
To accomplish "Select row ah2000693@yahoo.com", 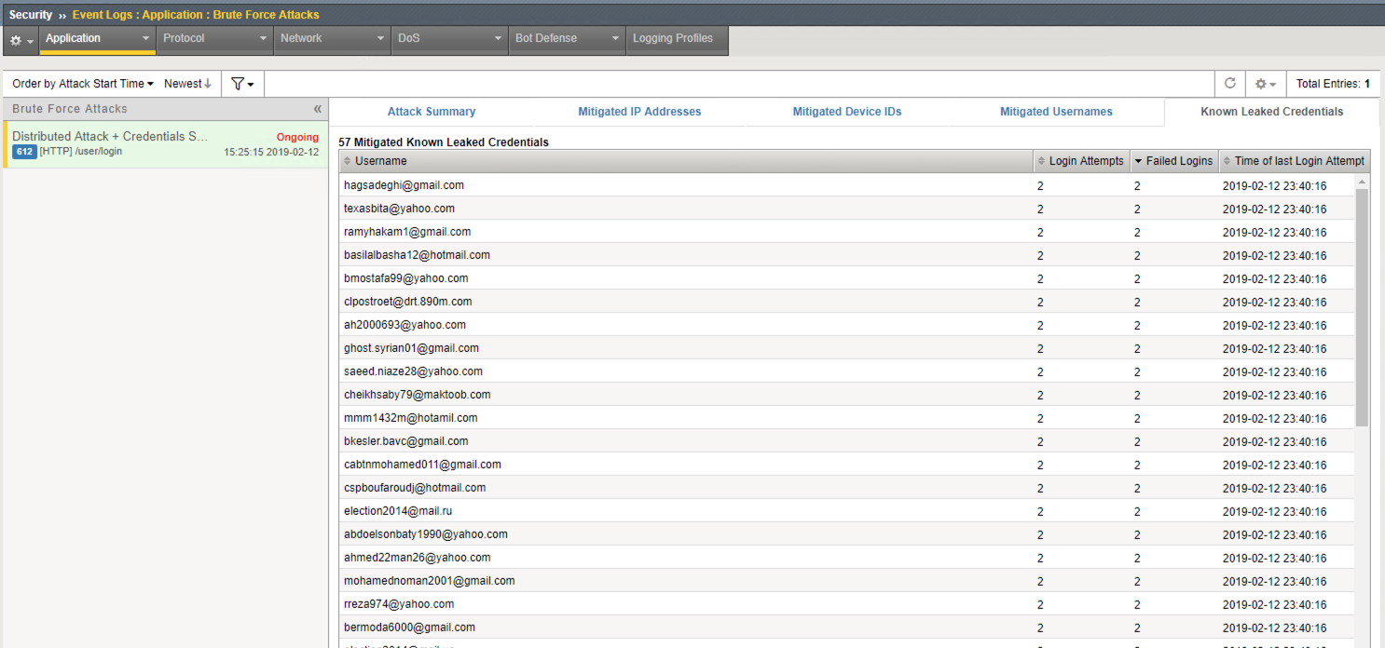I will coord(846,325).
